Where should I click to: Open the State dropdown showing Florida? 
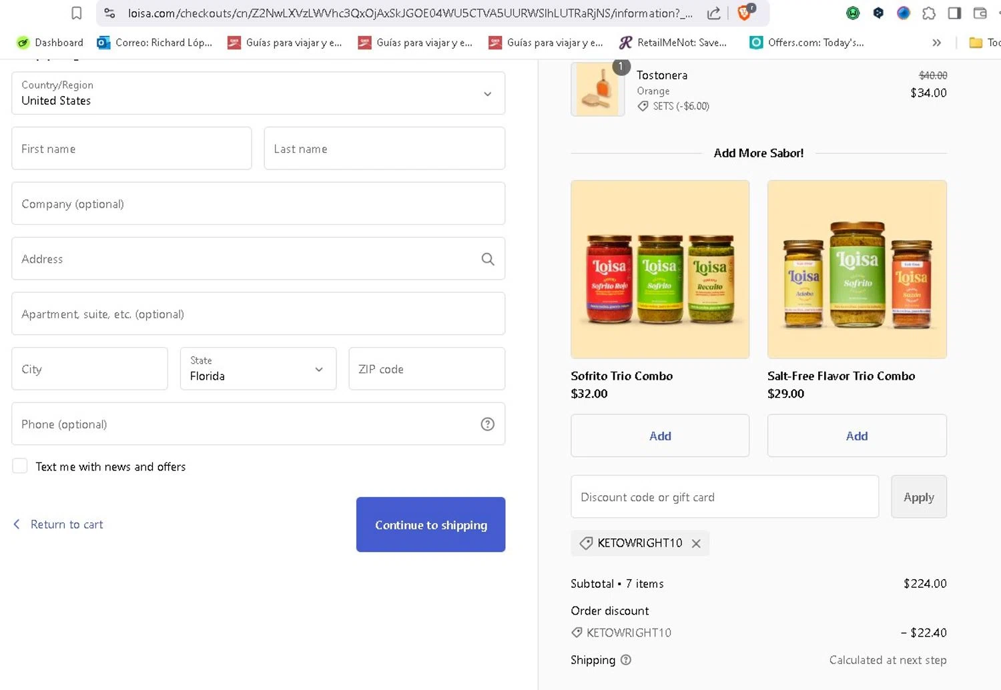(258, 368)
